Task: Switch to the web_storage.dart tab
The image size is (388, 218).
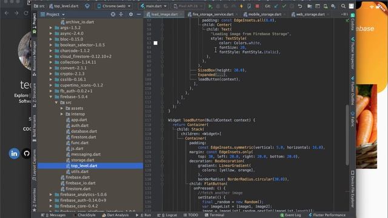Action: coord(310,15)
